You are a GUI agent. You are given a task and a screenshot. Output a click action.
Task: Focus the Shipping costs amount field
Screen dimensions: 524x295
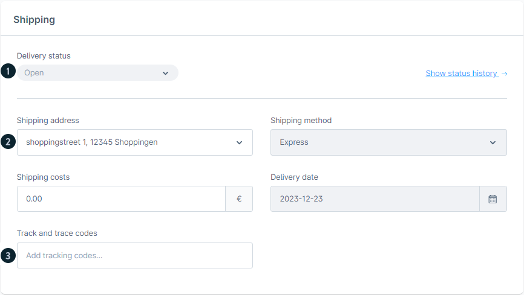(121, 199)
